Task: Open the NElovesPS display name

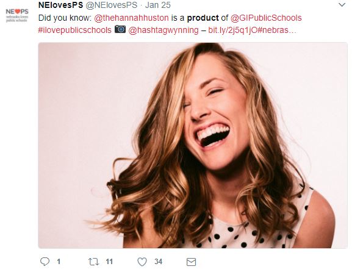Action: (60, 5)
